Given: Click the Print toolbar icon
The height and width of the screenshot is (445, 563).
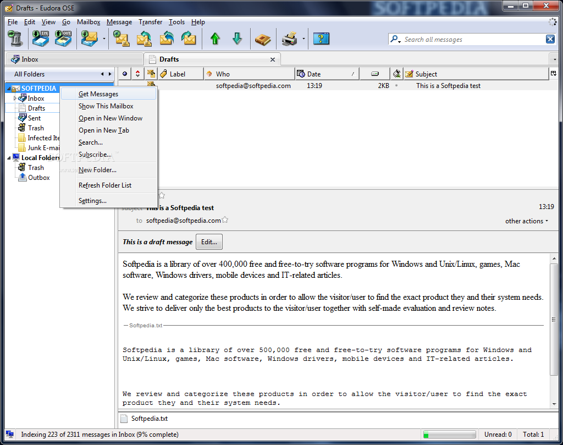Looking at the screenshot, I should pos(289,39).
